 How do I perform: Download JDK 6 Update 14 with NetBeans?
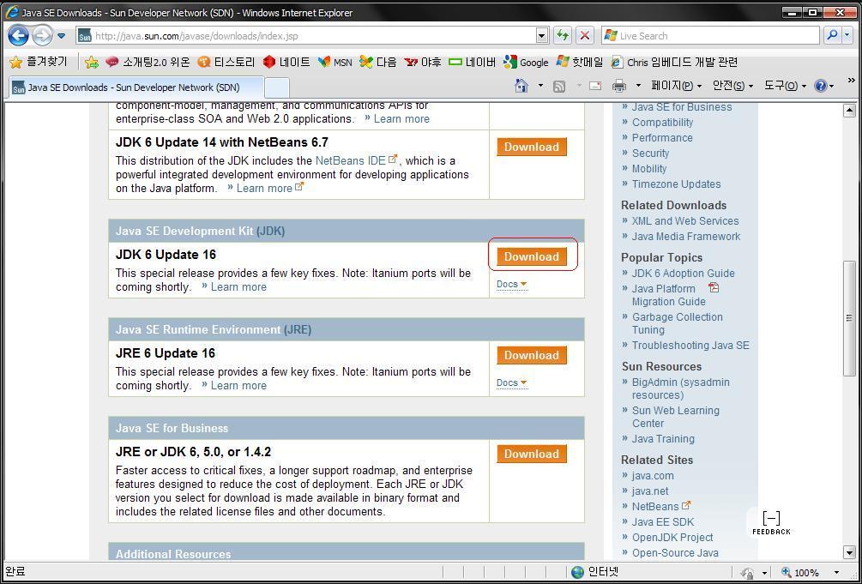point(532,147)
